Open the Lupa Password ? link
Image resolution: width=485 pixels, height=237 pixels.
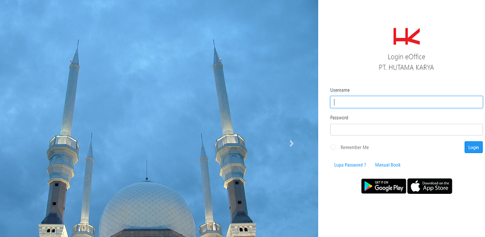point(350,165)
